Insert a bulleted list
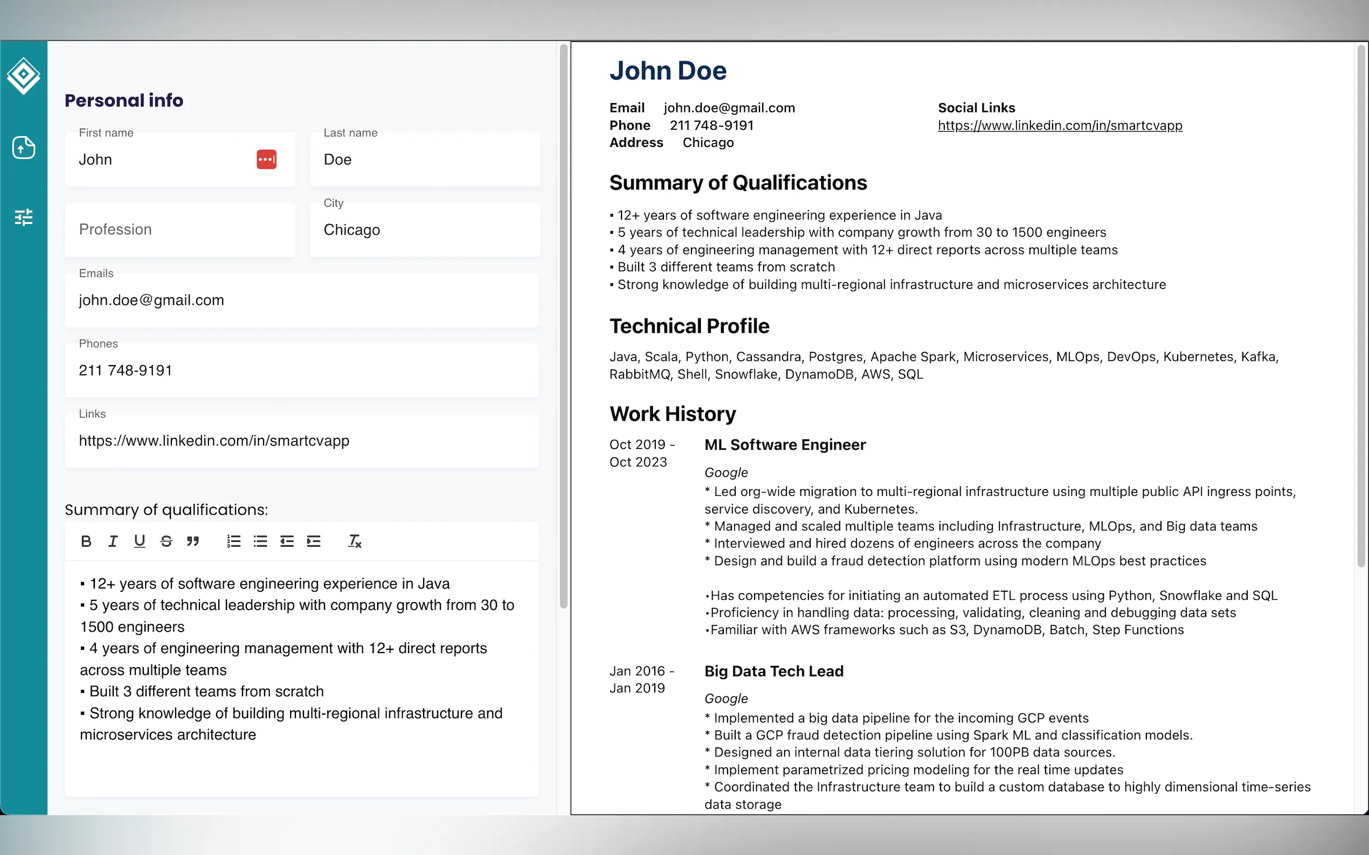Viewport: 1369px width, 855px height. tap(260, 541)
